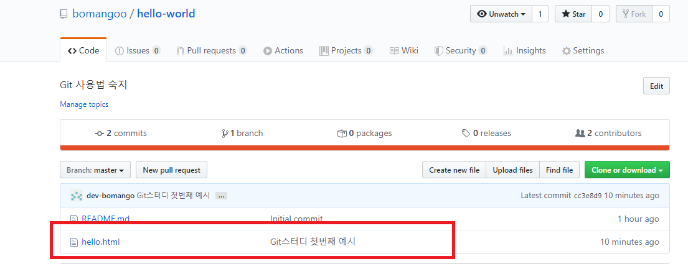Click the Upload files button
This screenshot has width=688, height=264.
(512, 170)
